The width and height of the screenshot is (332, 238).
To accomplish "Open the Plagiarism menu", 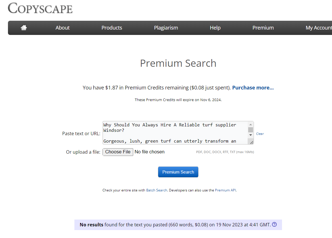I will 166,28.
